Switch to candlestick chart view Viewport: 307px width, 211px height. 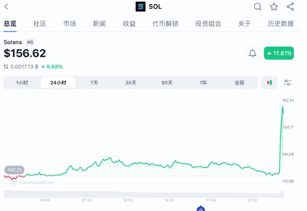(269, 83)
